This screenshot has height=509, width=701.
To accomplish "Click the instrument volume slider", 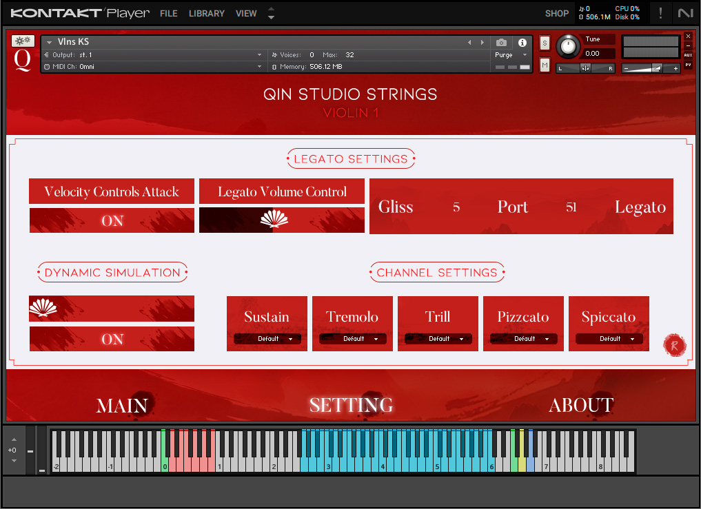I will [x=651, y=68].
